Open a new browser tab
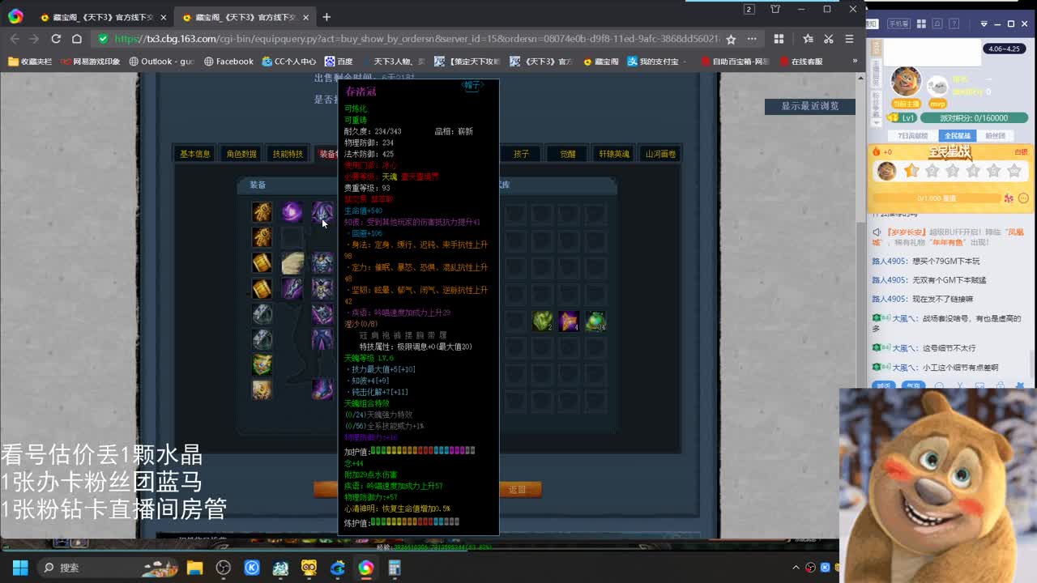This screenshot has width=1037, height=583. [326, 17]
